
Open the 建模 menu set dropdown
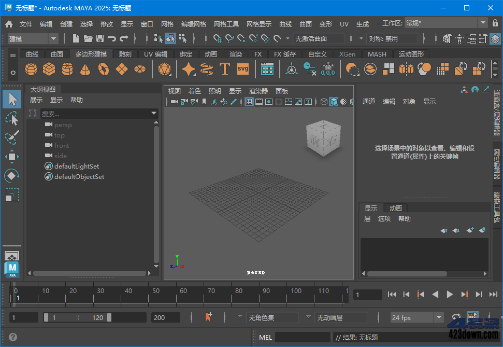pos(32,38)
